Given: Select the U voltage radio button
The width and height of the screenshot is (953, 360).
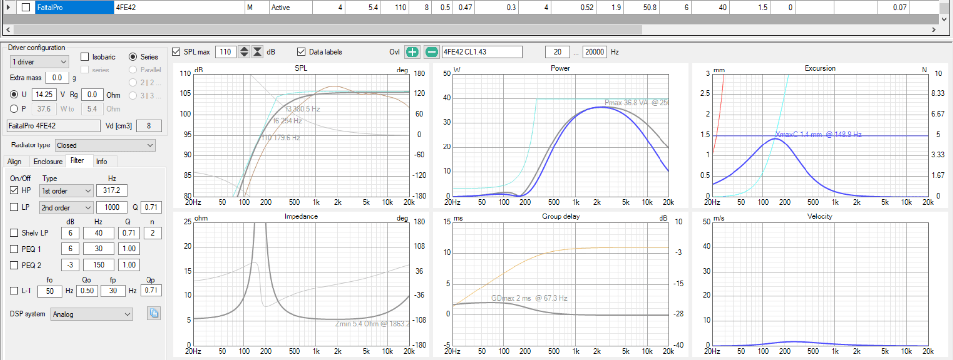Looking at the screenshot, I should coord(14,94).
